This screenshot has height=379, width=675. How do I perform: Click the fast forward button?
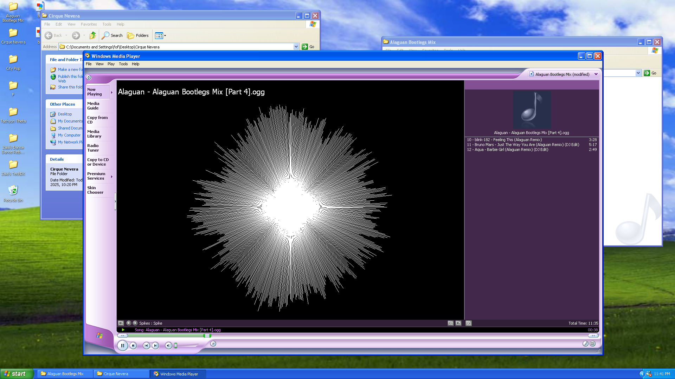coord(593,335)
